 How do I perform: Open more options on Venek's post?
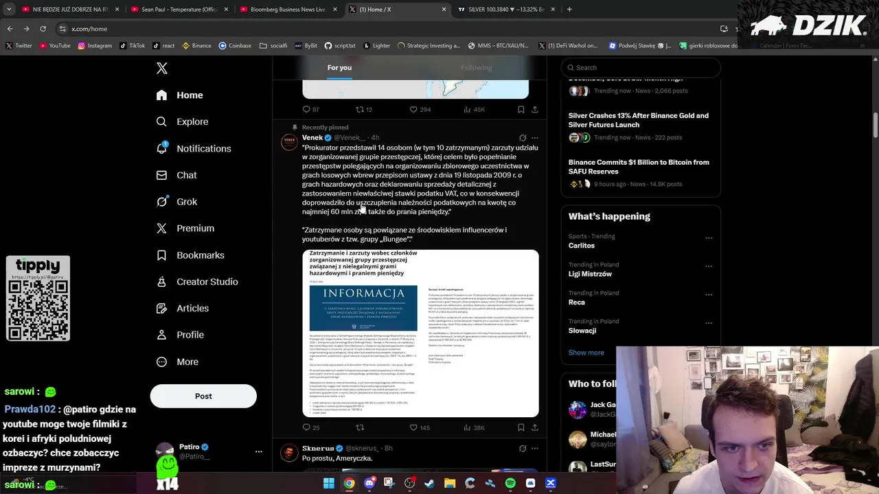pos(535,138)
